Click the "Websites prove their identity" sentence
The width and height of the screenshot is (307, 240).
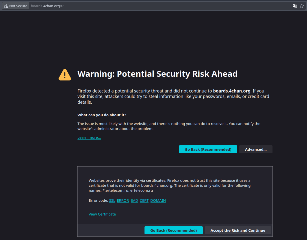[x=125, y=180]
